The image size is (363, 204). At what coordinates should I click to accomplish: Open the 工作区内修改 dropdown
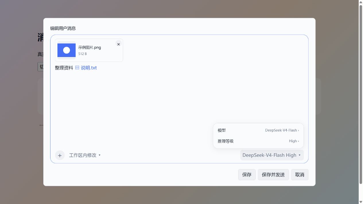pos(85,155)
